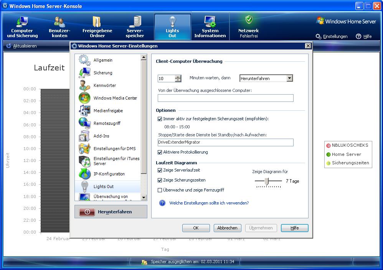The image size is (383, 270).
Task: Click the settings list scrollbar thumb
Action: point(144,117)
